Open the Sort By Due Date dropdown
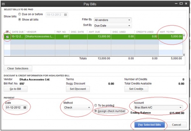This screenshot has height=131, width=191. [113, 26]
